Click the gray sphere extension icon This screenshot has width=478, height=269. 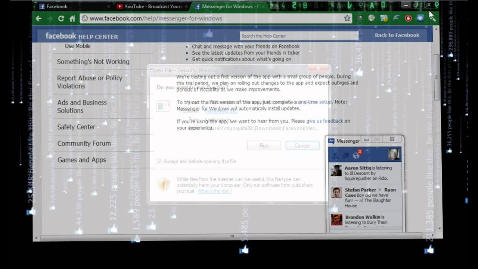click(371, 18)
